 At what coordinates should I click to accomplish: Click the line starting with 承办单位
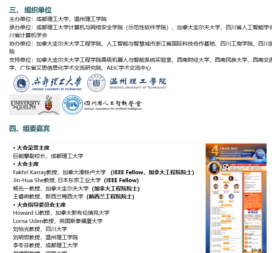pos(141,27)
